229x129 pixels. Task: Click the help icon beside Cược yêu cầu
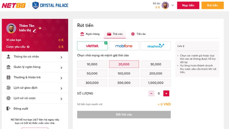pos(28,47)
